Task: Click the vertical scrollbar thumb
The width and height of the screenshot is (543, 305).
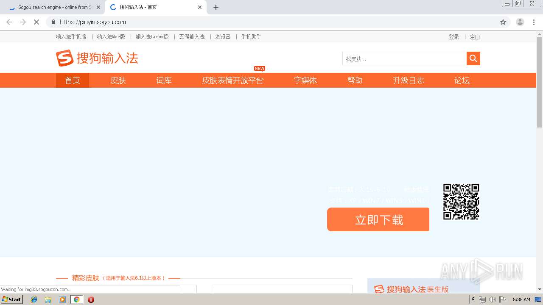Action: (540, 82)
